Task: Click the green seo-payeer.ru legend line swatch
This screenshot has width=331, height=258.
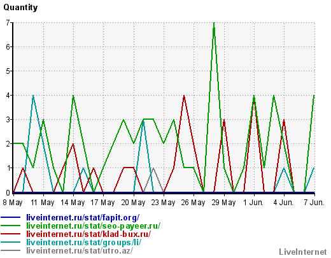Action: coord(10,226)
